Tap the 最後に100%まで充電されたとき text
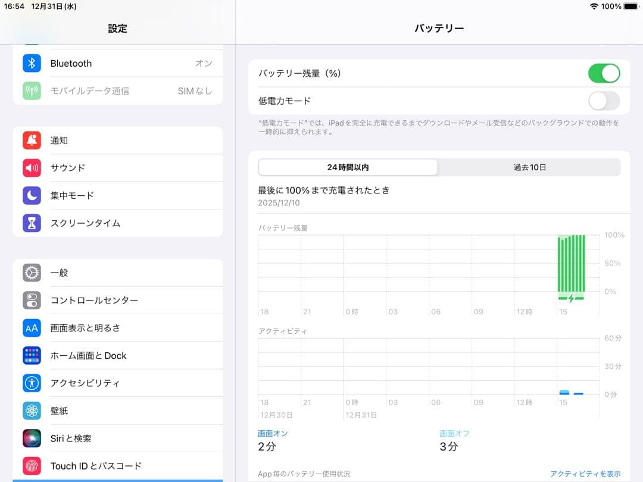 pos(323,190)
